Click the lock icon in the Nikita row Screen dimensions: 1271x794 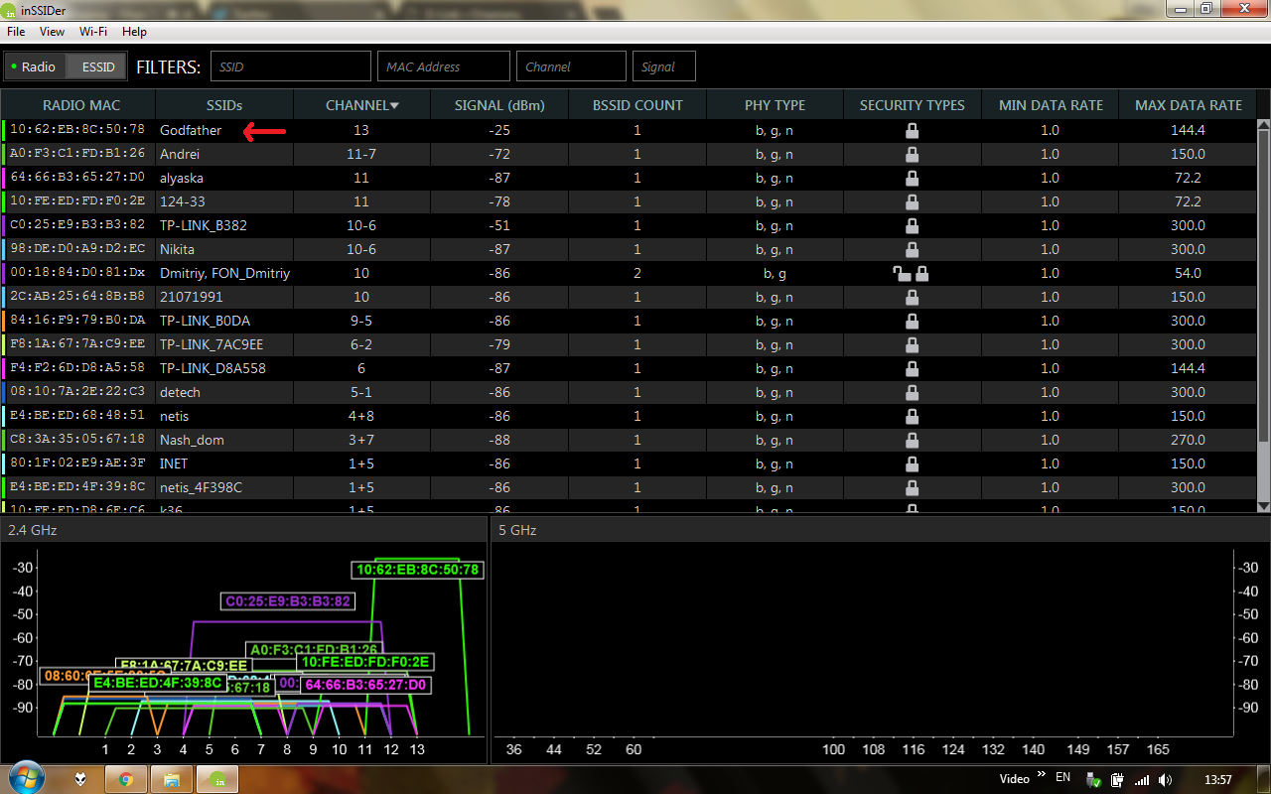tap(912, 249)
